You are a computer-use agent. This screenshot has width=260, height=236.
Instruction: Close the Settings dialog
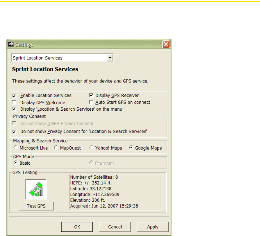click(166, 44)
